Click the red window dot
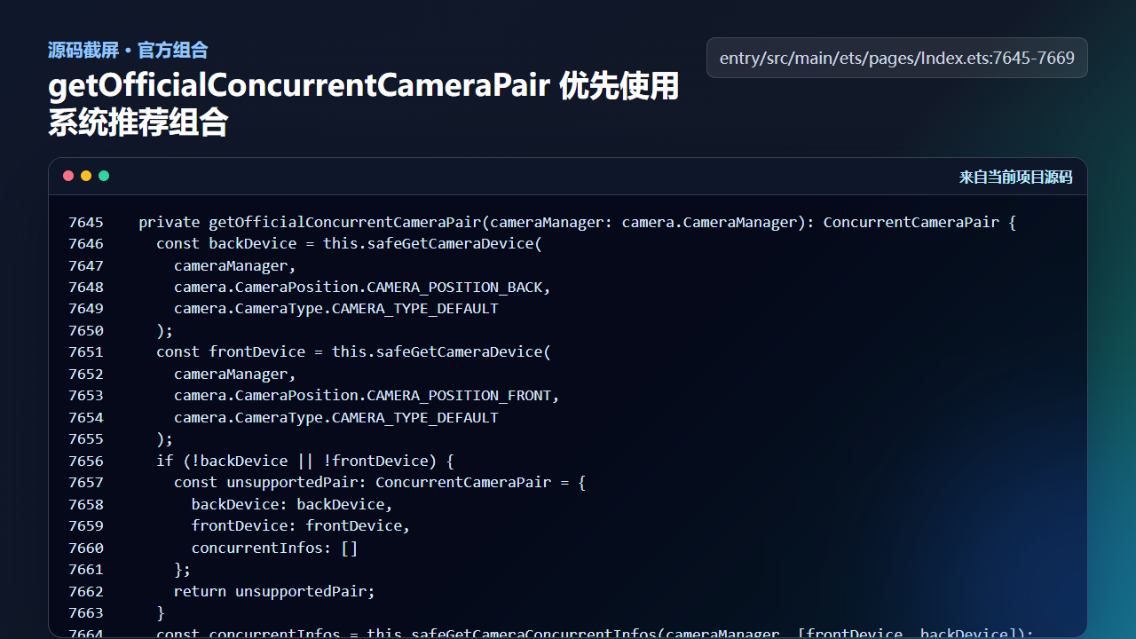1136x639 pixels. coord(68,176)
